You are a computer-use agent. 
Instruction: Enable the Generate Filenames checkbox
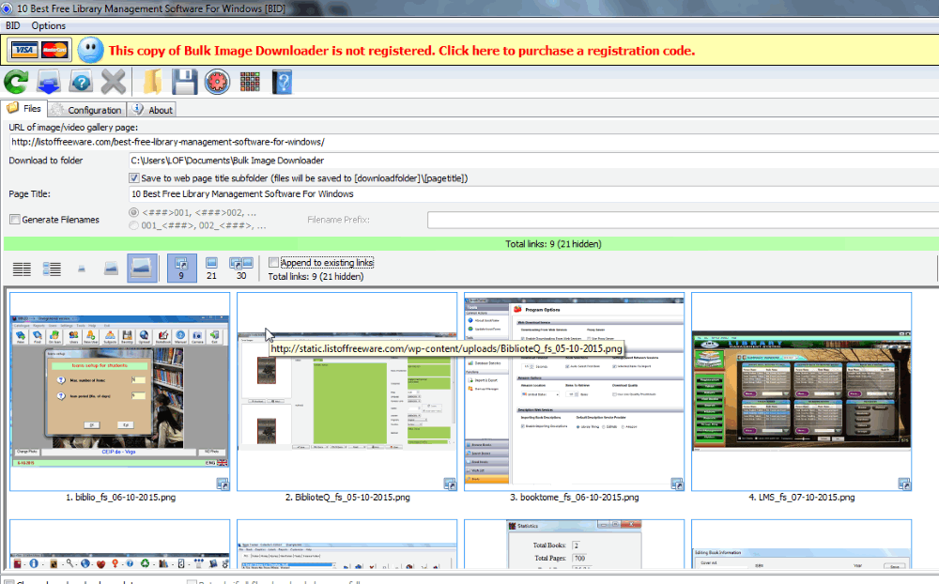(15, 219)
